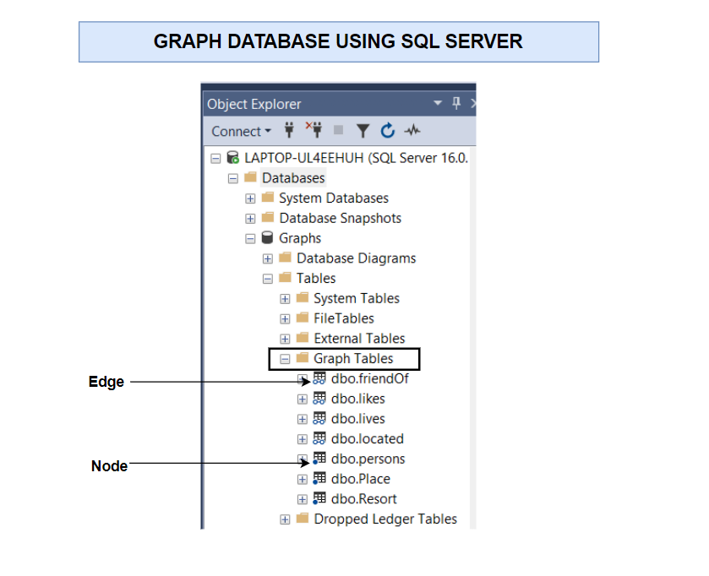
Task: Toggle auto-hide pin on Object Explorer
Action: tap(456, 103)
